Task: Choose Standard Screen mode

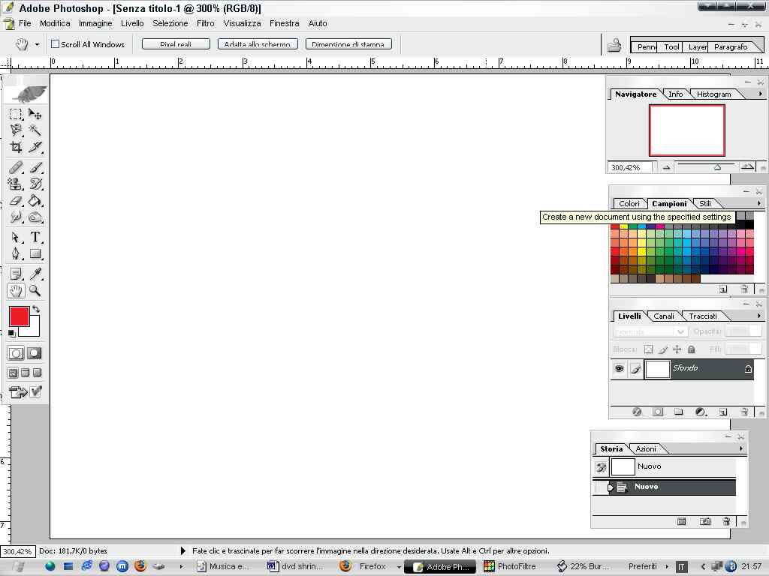Action: pos(14,373)
